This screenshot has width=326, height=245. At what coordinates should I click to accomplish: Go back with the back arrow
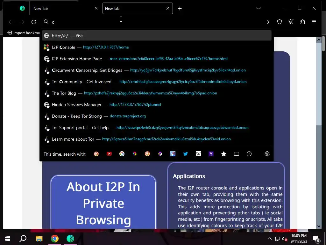point(11,22)
